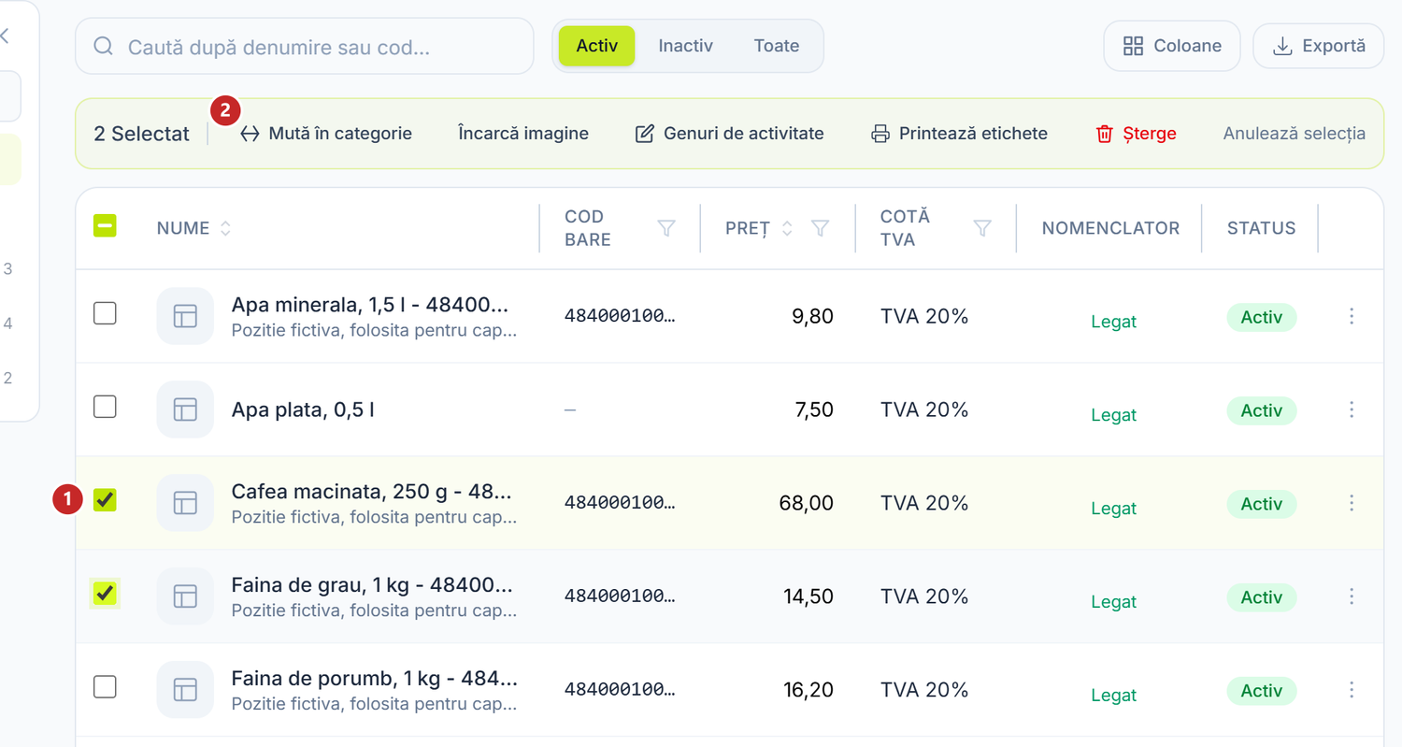Click the price 68,00 for Cafea macinata
The width and height of the screenshot is (1402, 747).
[x=806, y=503]
